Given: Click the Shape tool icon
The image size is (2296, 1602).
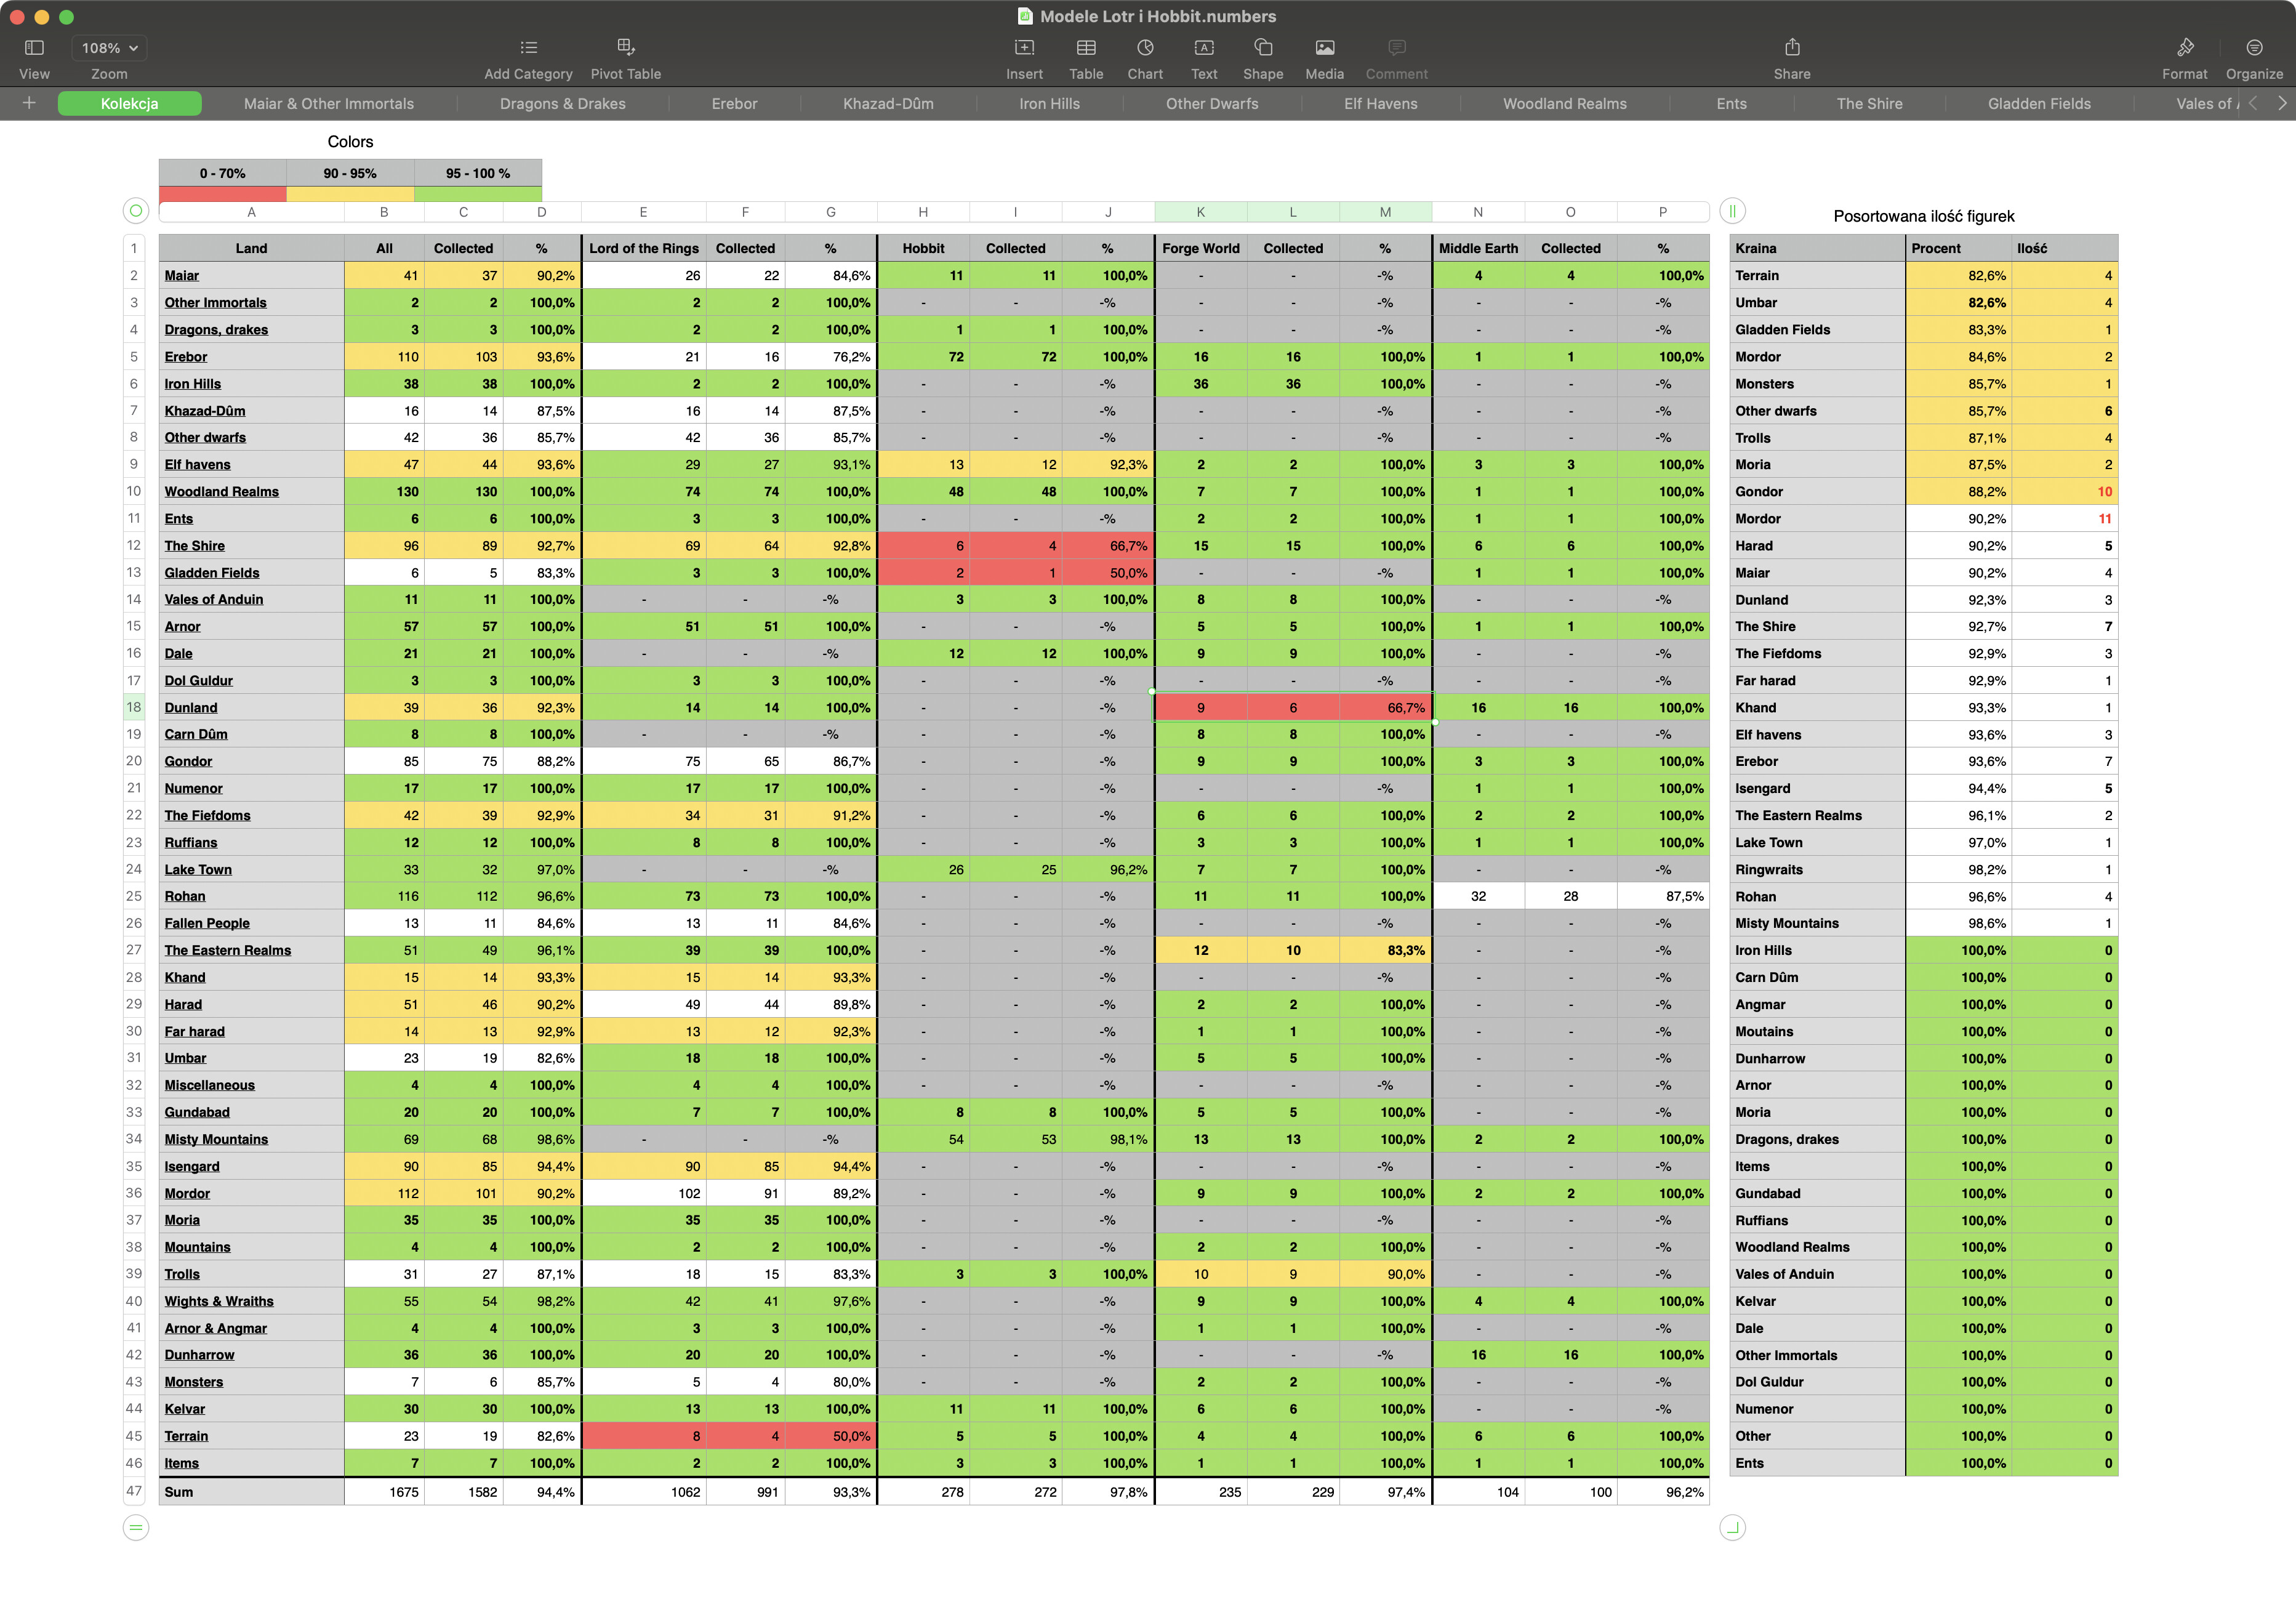Looking at the screenshot, I should click(1262, 47).
